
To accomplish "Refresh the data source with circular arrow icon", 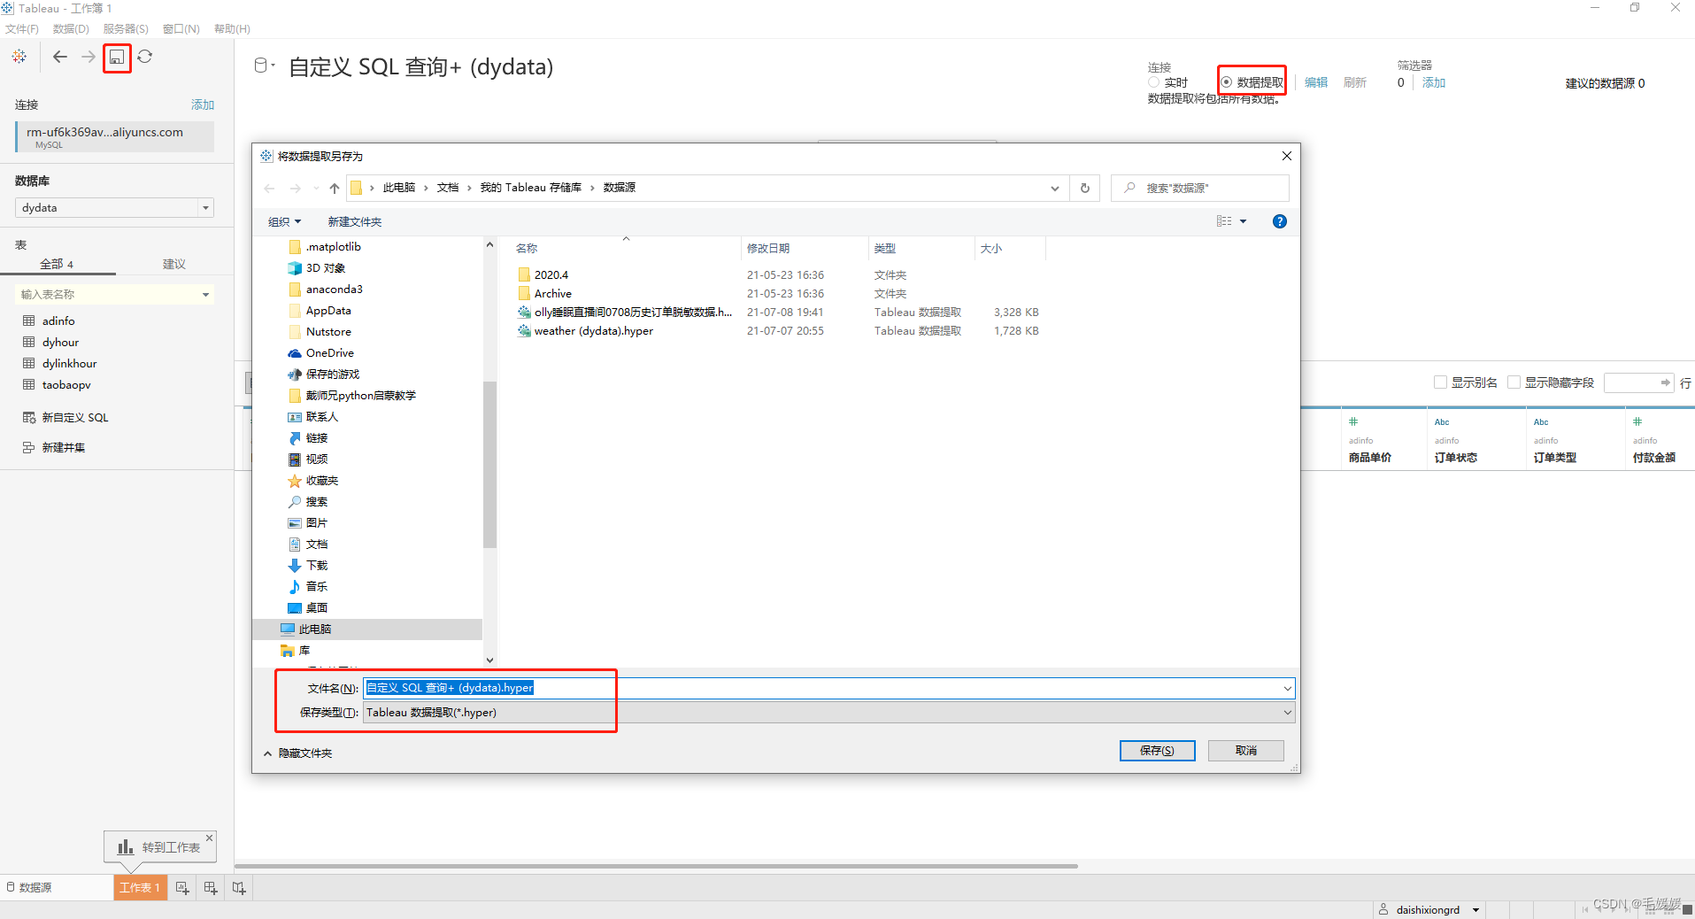I will tap(145, 57).
